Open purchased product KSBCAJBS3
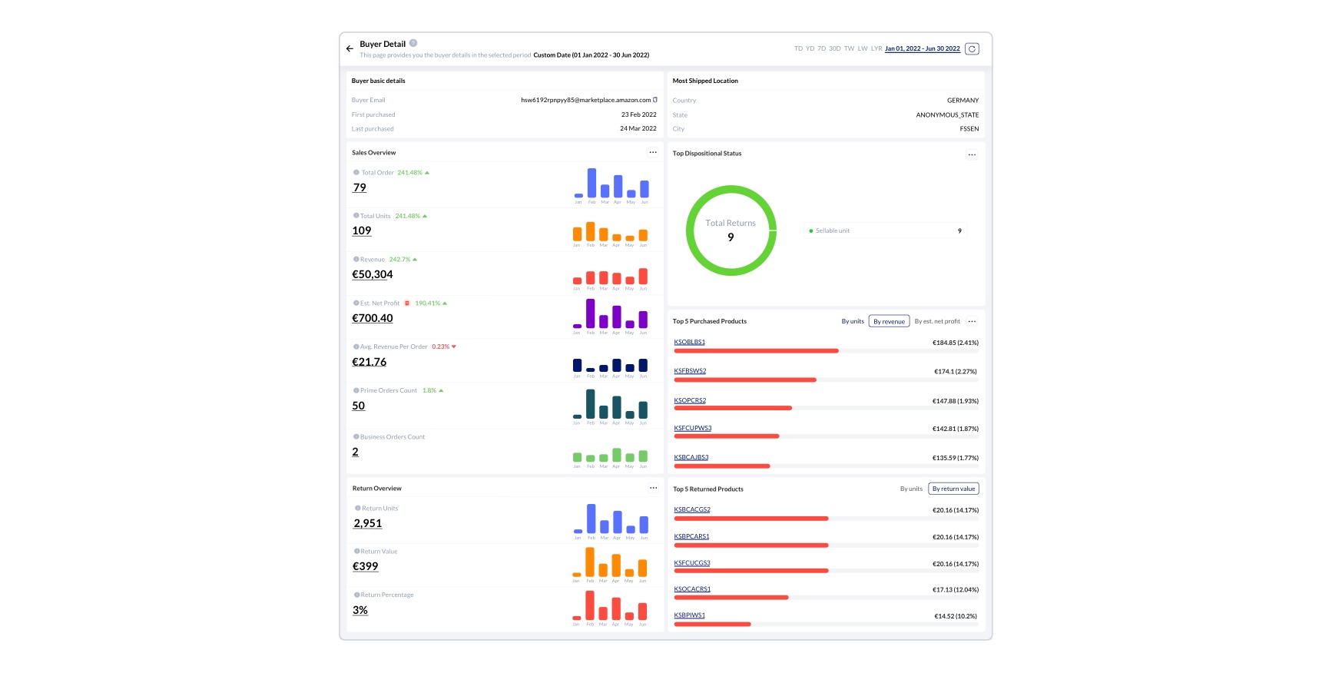This screenshot has height=673, width=1332. point(691,457)
